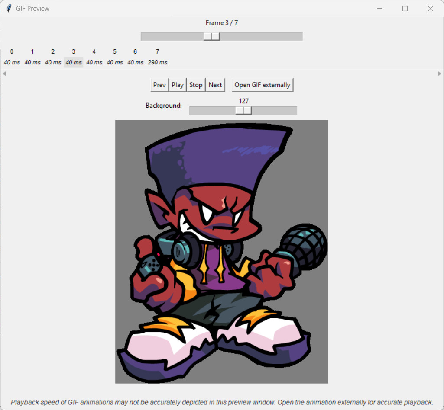The width and height of the screenshot is (444, 410).
Task: Go back a frame using Prev
Action: [x=159, y=84]
